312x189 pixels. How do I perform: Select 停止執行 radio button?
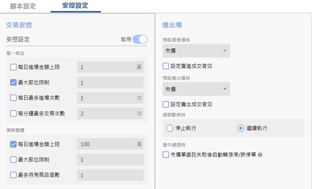[170, 128]
